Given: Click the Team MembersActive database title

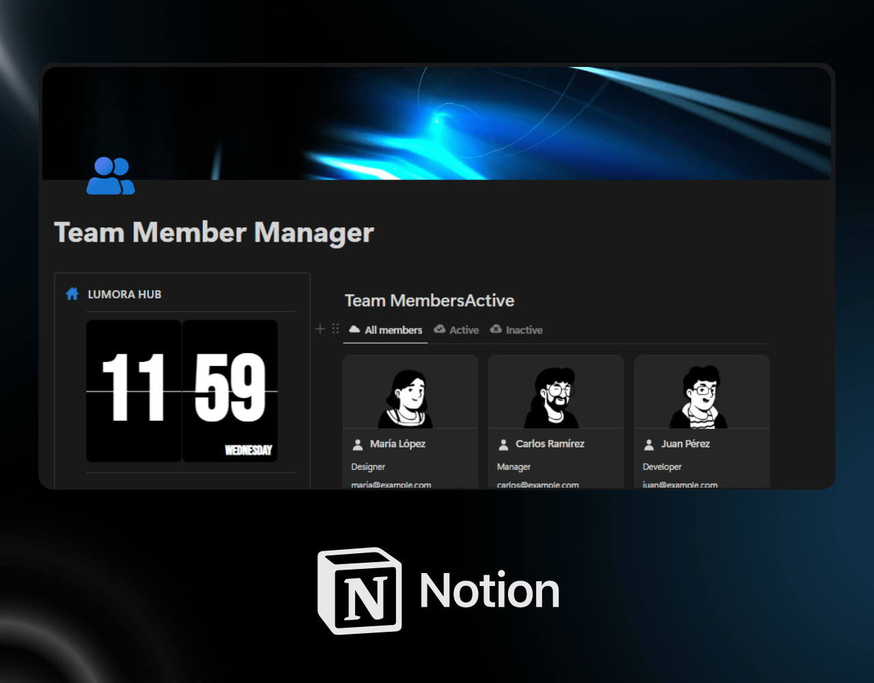Looking at the screenshot, I should tap(429, 301).
